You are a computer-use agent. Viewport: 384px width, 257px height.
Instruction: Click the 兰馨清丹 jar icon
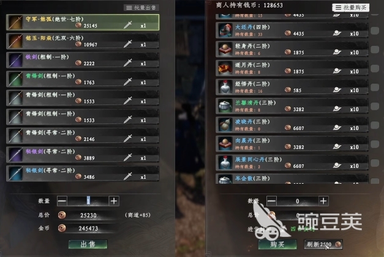(225, 106)
